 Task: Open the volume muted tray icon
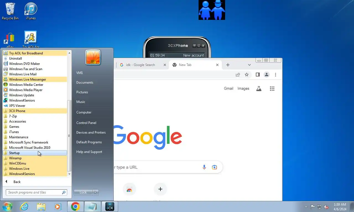[x=326, y=207]
